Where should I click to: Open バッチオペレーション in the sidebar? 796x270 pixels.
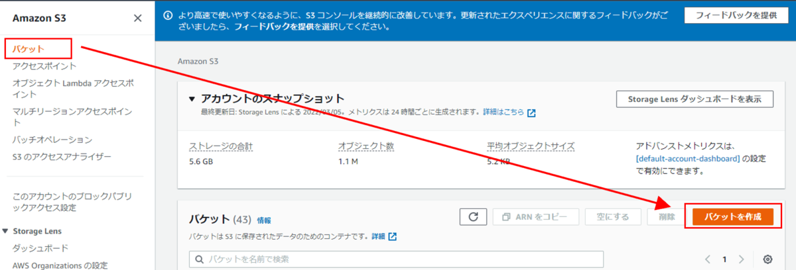(x=52, y=140)
